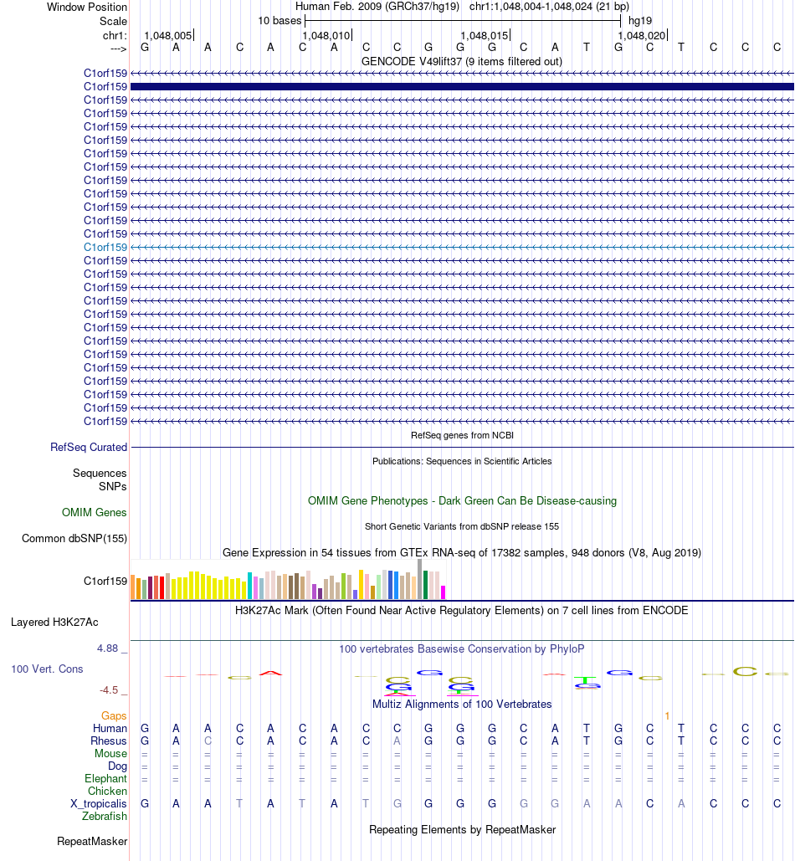
Task: Click the red 'A' in conservation logo
Action: [x=270, y=673]
